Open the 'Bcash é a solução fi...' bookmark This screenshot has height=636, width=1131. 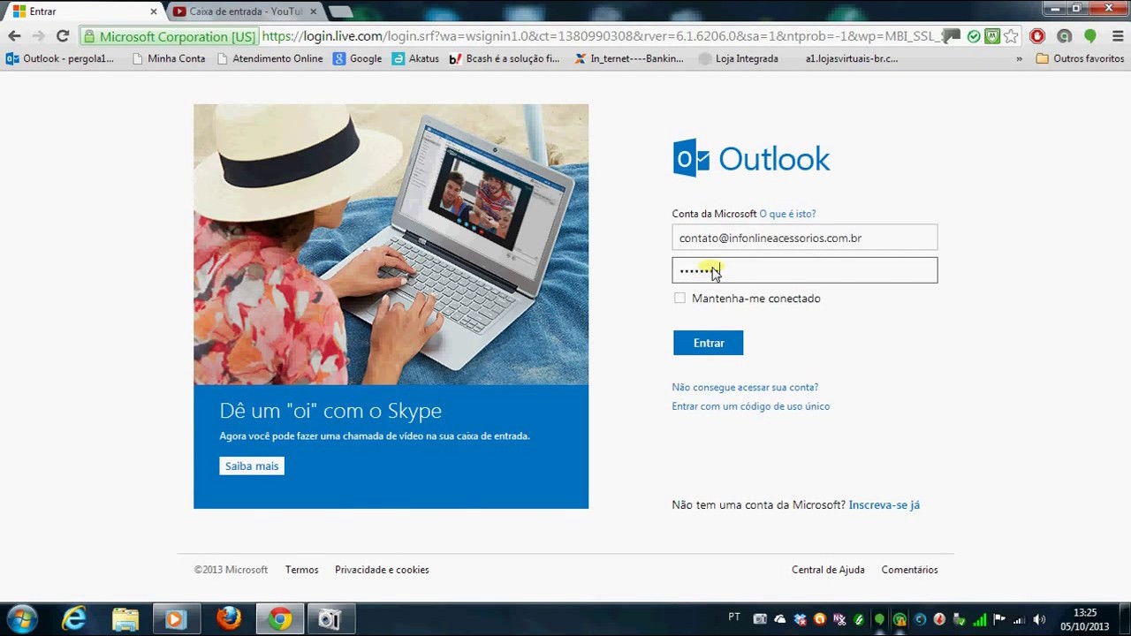click(x=505, y=58)
